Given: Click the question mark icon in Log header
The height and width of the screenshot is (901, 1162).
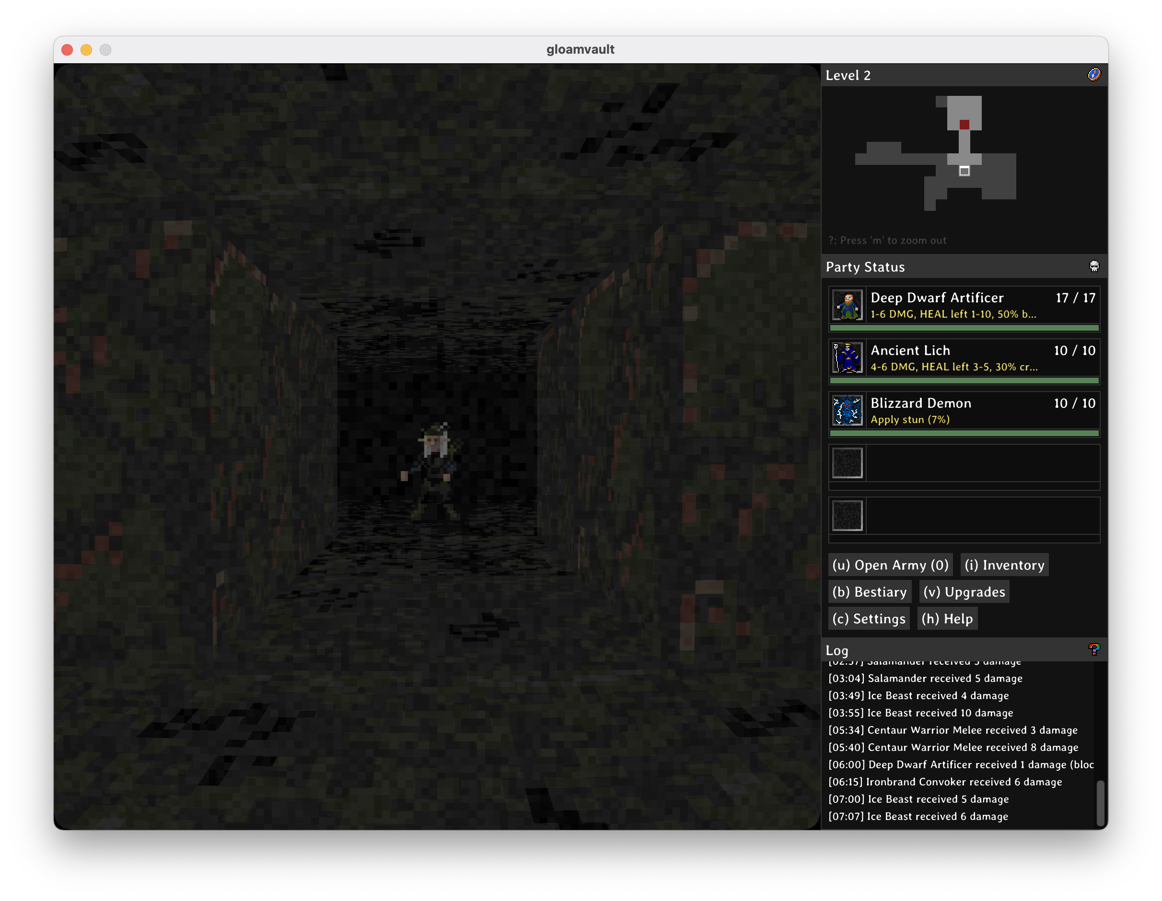Looking at the screenshot, I should coord(1093,649).
